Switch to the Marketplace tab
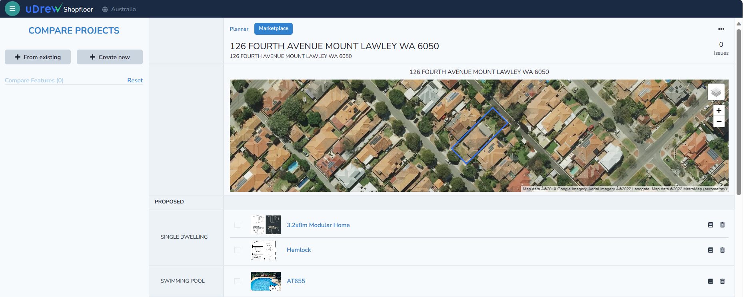The height and width of the screenshot is (297, 743). pyautogui.click(x=273, y=29)
